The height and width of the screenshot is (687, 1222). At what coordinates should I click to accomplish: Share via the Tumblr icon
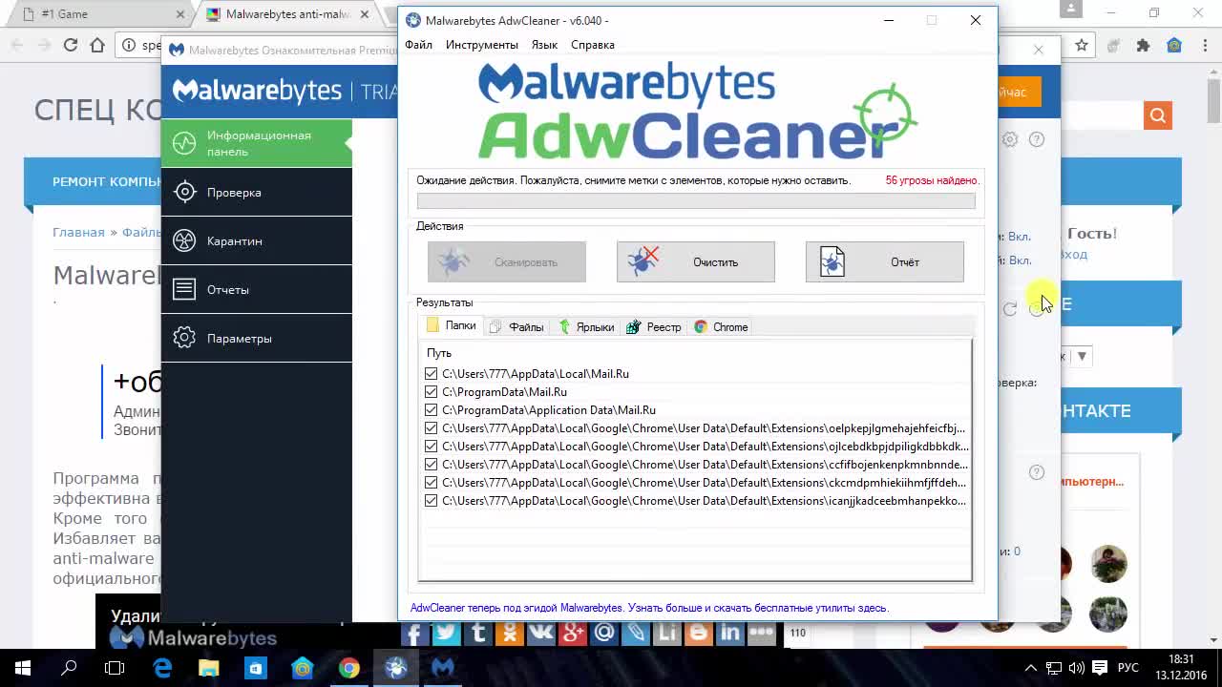[x=477, y=632]
